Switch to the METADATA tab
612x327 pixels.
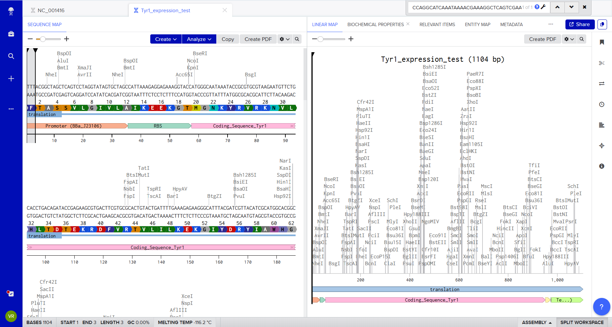point(511,24)
